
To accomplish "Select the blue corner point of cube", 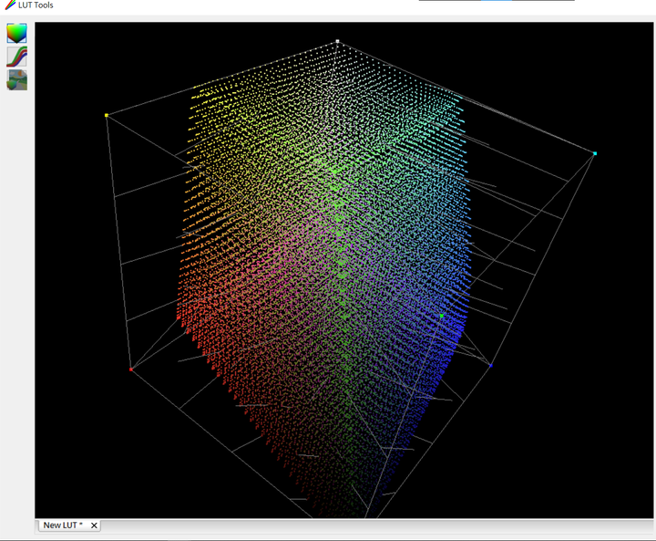I will [x=491, y=366].
